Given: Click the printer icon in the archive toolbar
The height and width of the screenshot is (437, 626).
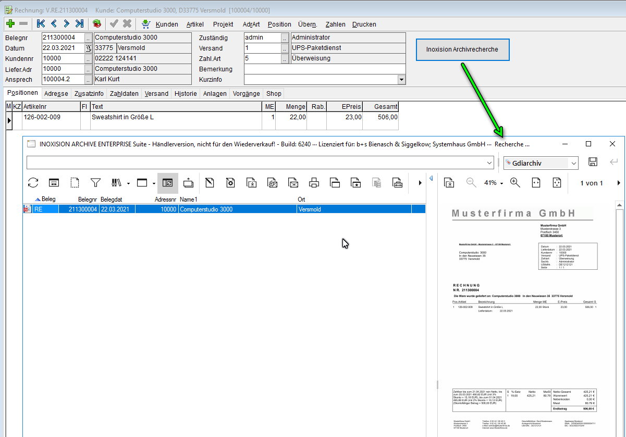Looking at the screenshot, I should pos(314,183).
